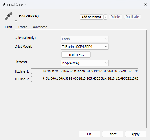The width and height of the screenshot is (150, 140).
Task: Click the Celestial Body label
Action: point(25,38)
